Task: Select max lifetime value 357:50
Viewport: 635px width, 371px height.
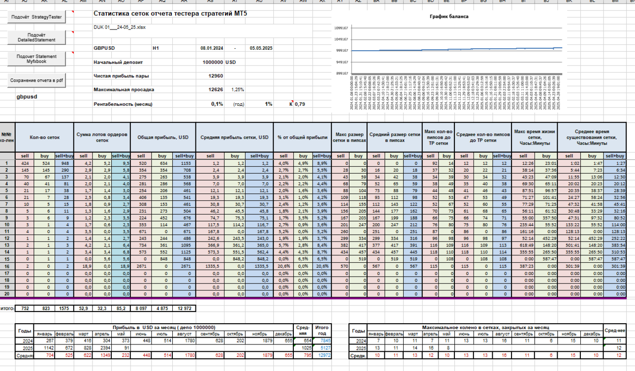Action: pyautogui.click(x=545, y=217)
